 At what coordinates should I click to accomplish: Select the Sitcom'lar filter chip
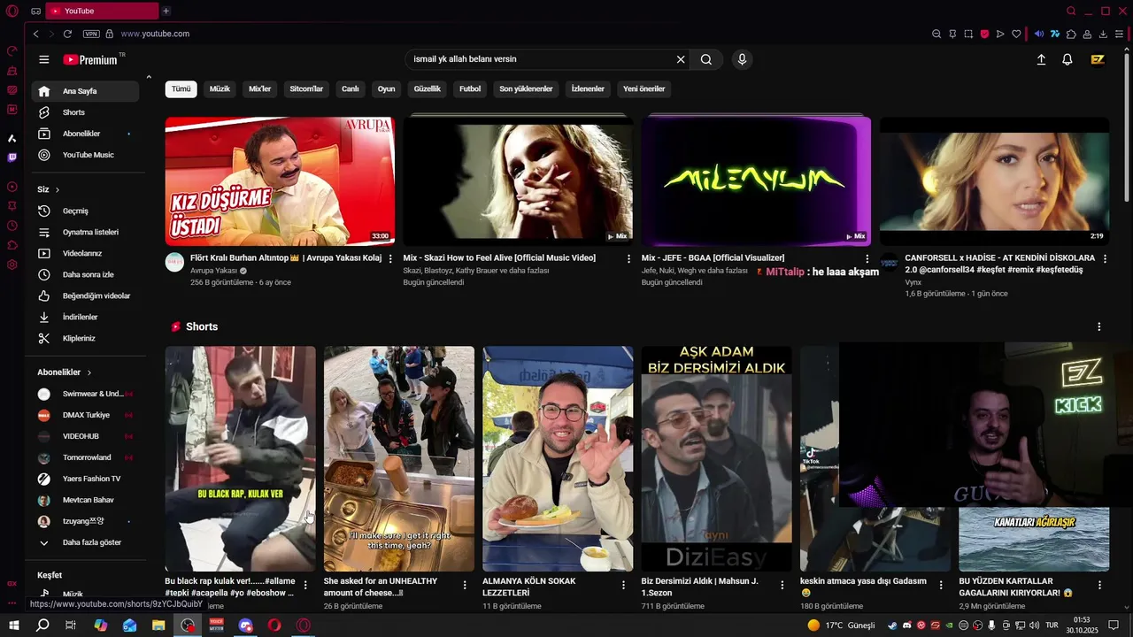306,88
